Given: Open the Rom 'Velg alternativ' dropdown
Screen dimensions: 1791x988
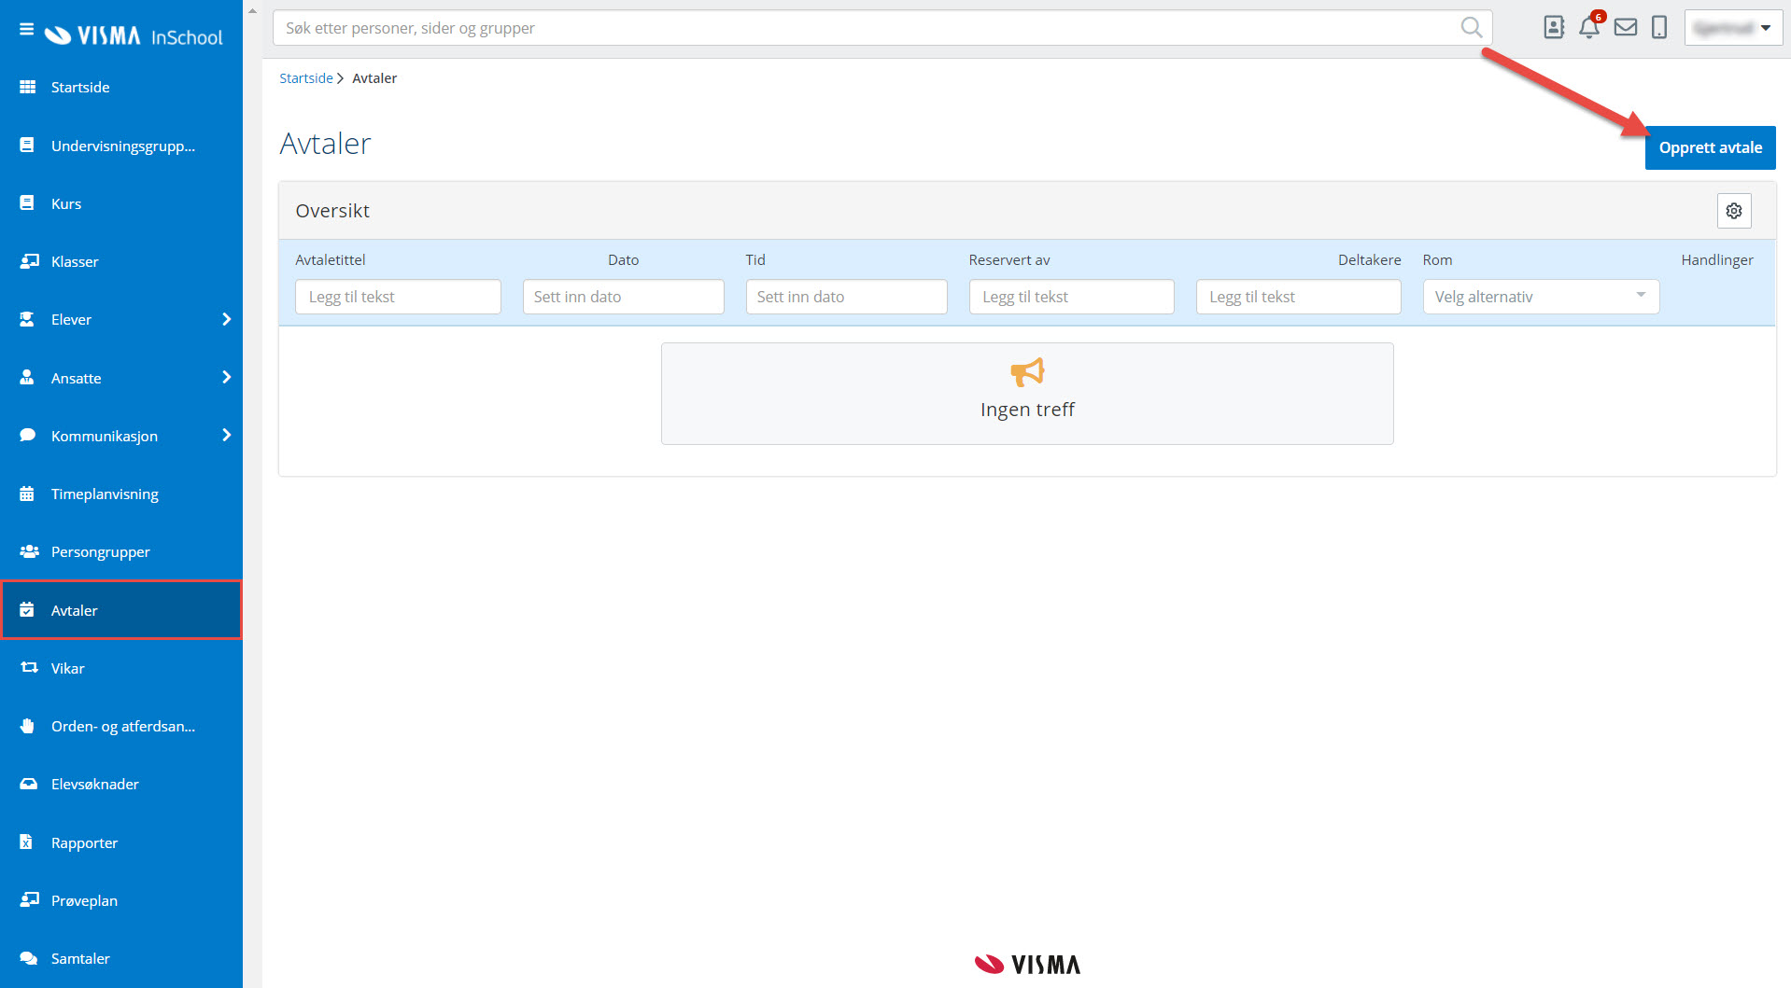Looking at the screenshot, I should coord(1540,297).
